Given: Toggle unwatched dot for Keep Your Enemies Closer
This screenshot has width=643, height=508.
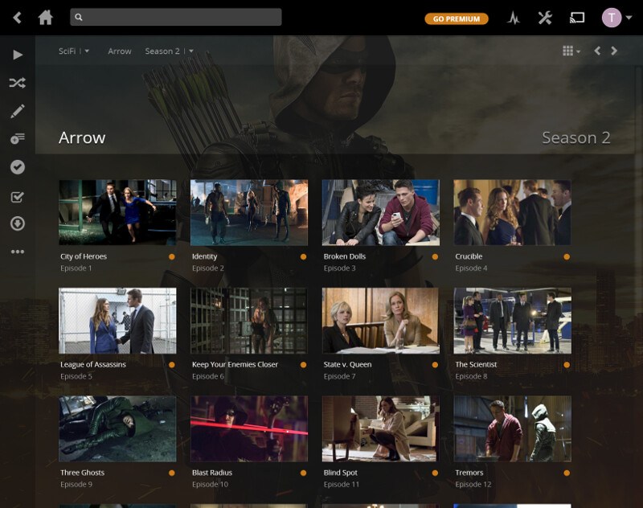Looking at the screenshot, I should point(304,365).
